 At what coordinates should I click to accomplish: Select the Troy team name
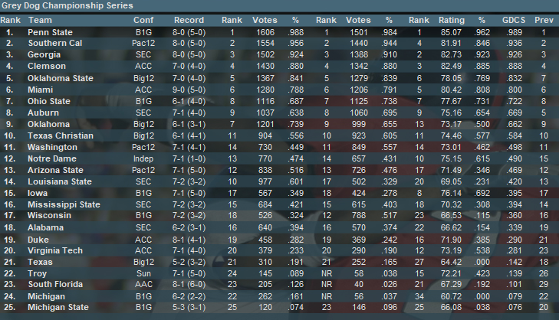coord(37,274)
